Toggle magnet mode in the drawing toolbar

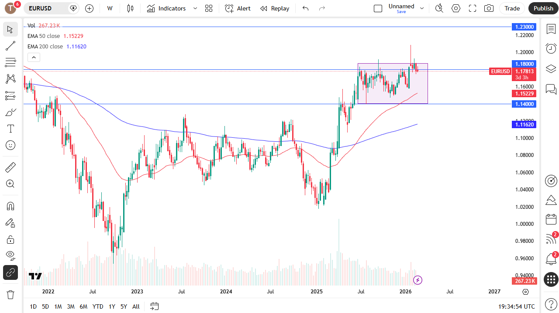pos(10,206)
